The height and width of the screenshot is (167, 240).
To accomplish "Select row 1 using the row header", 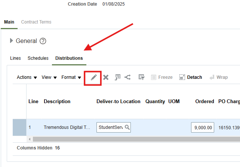I will tap(19, 127).
